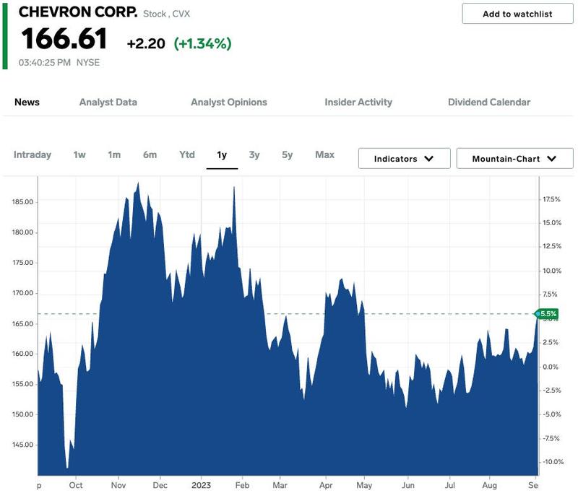Click the 166.61 stock price
Image resolution: width=578 pixels, height=493 pixels.
pos(64,39)
